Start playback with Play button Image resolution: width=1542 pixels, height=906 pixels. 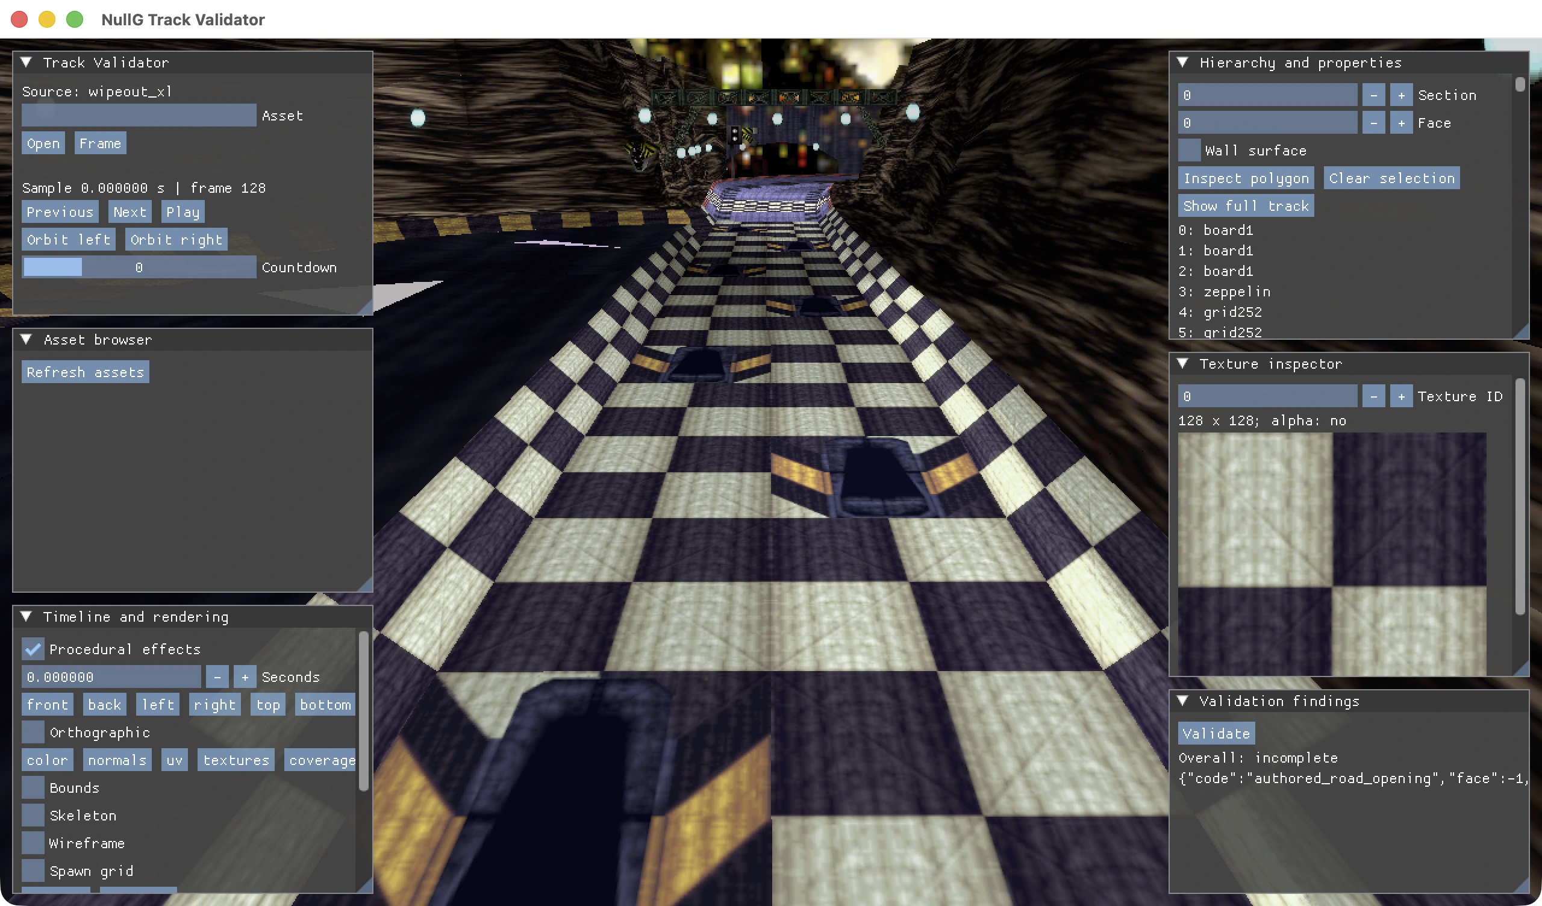coord(183,212)
